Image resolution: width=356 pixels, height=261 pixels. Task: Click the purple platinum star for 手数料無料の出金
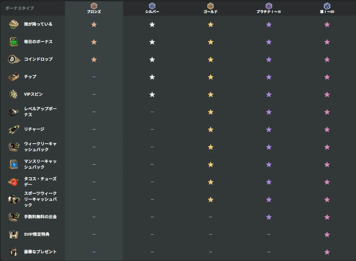pos(269,217)
